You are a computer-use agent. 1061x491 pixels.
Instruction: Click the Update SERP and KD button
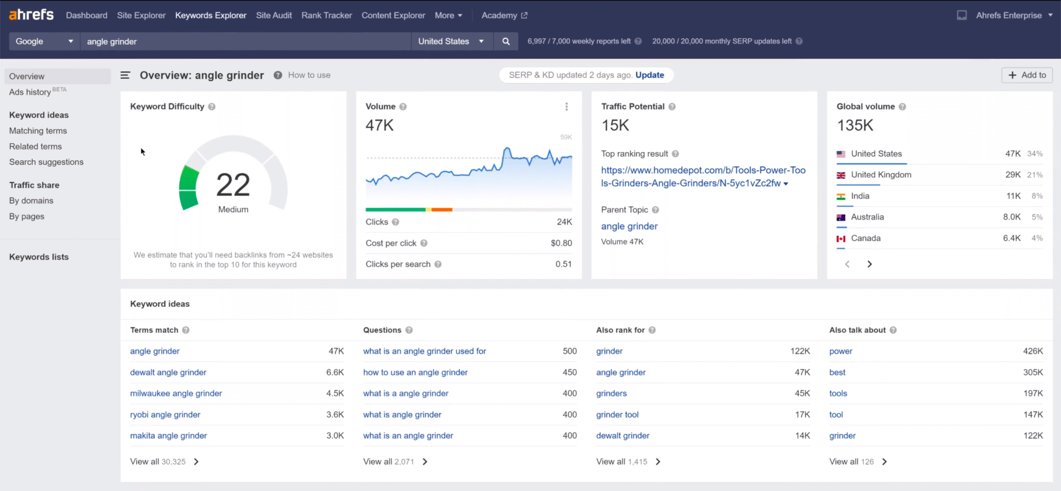[648, 75]
